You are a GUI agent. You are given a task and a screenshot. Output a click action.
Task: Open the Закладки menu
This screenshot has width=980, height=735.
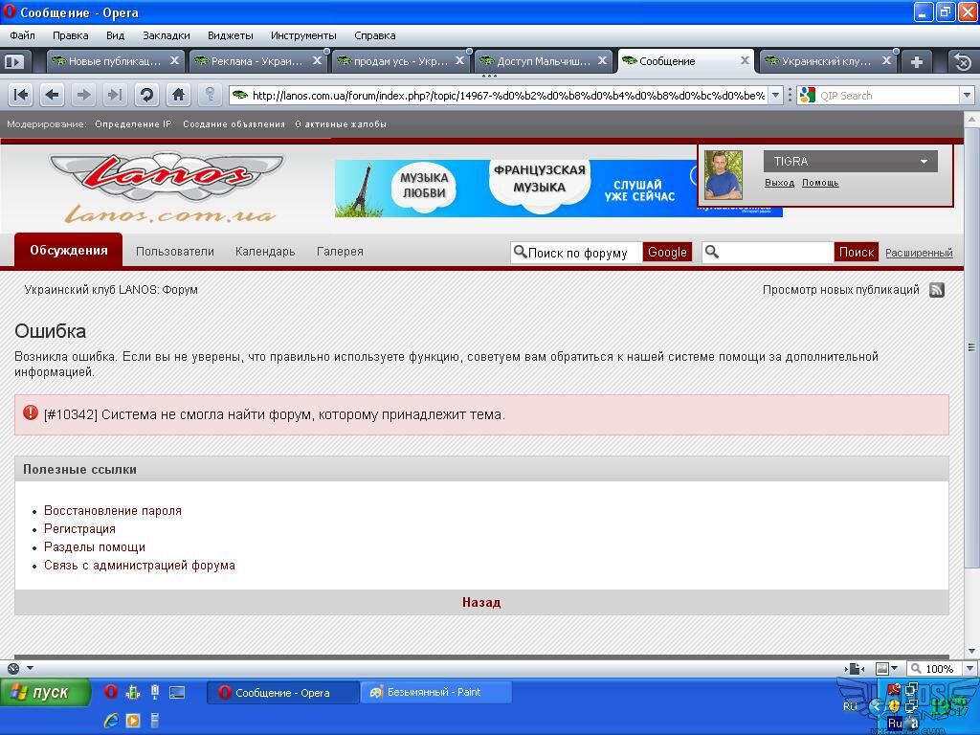pyautogui.click(x=166, y=35)
